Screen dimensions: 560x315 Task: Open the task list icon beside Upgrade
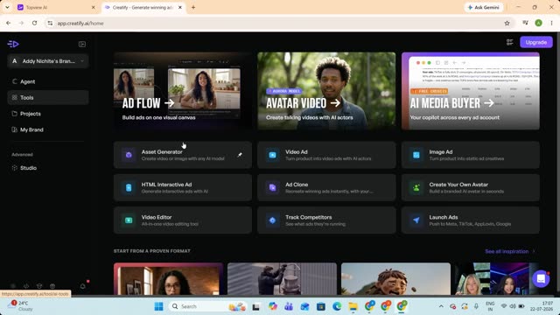pyautogui.click(x=509, y=42)
